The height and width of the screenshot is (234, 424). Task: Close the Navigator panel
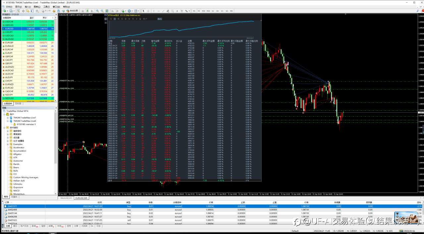pos(55,108)
